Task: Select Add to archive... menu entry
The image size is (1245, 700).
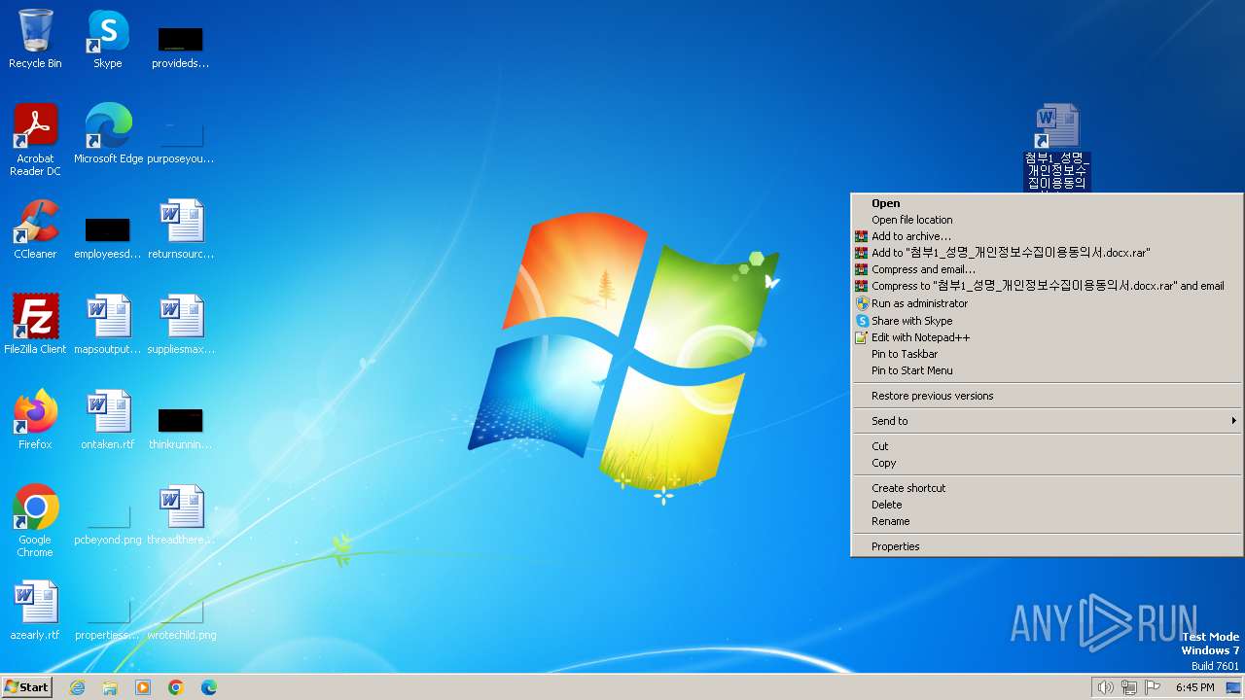Action: (1047, 236)
